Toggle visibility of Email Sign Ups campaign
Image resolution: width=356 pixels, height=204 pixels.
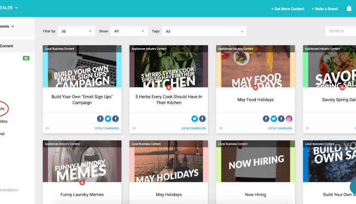pos(47,128)
